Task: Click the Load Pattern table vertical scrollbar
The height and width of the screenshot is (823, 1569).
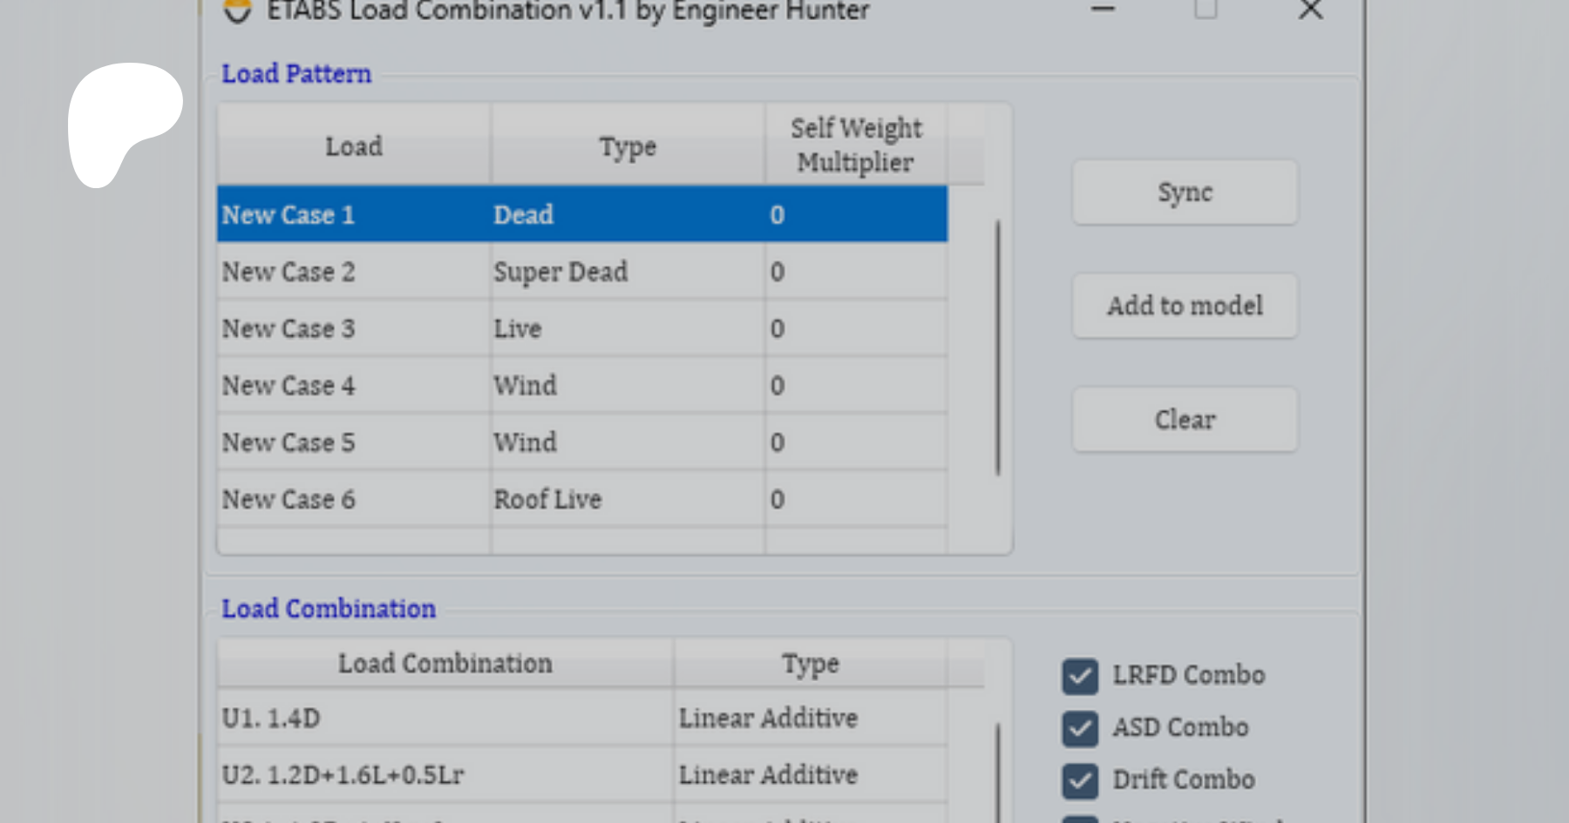Action: click(x=998, y=348)
